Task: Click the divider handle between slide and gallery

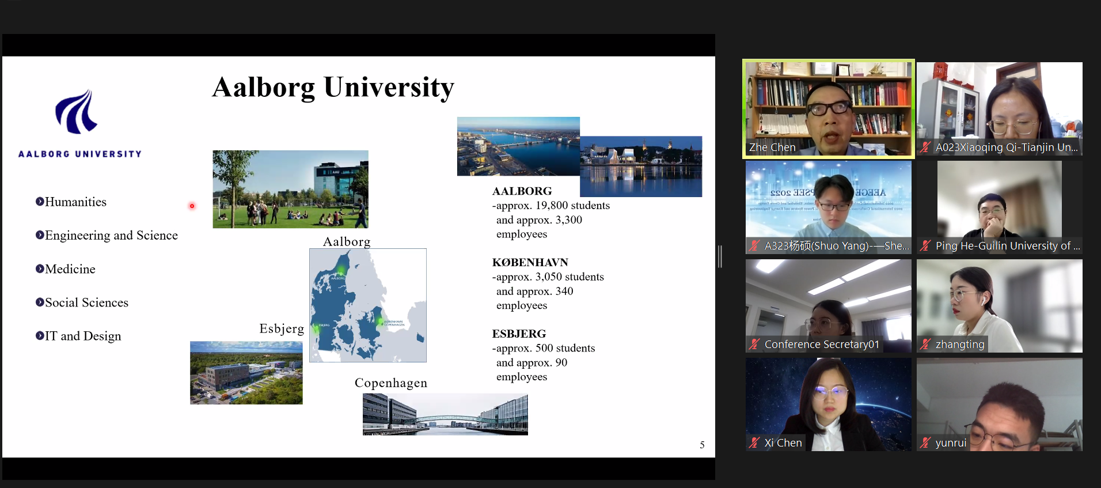Action: click(720, 256)
